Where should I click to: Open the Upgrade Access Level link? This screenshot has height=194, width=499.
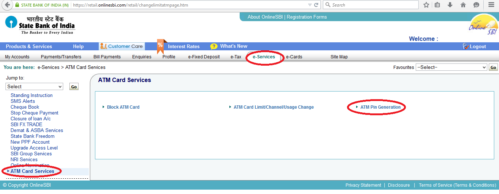click(34, 148)
